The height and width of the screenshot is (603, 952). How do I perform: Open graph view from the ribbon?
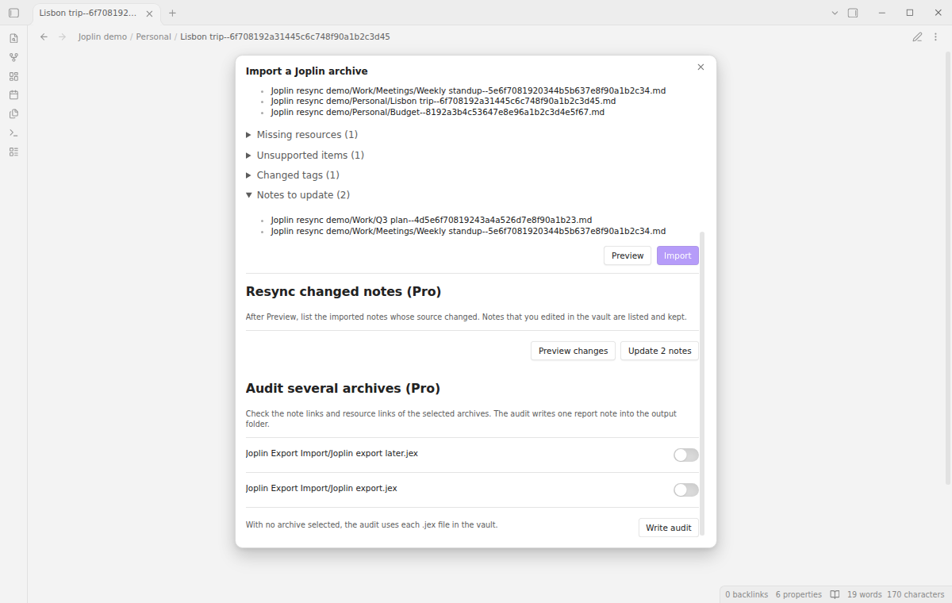pyautogui.click(x=13, y=57)
